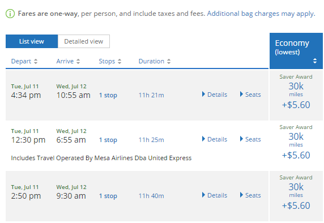The image size is (324, 223).
Task: Switch to List view tab
Action: tap(32, 41)
